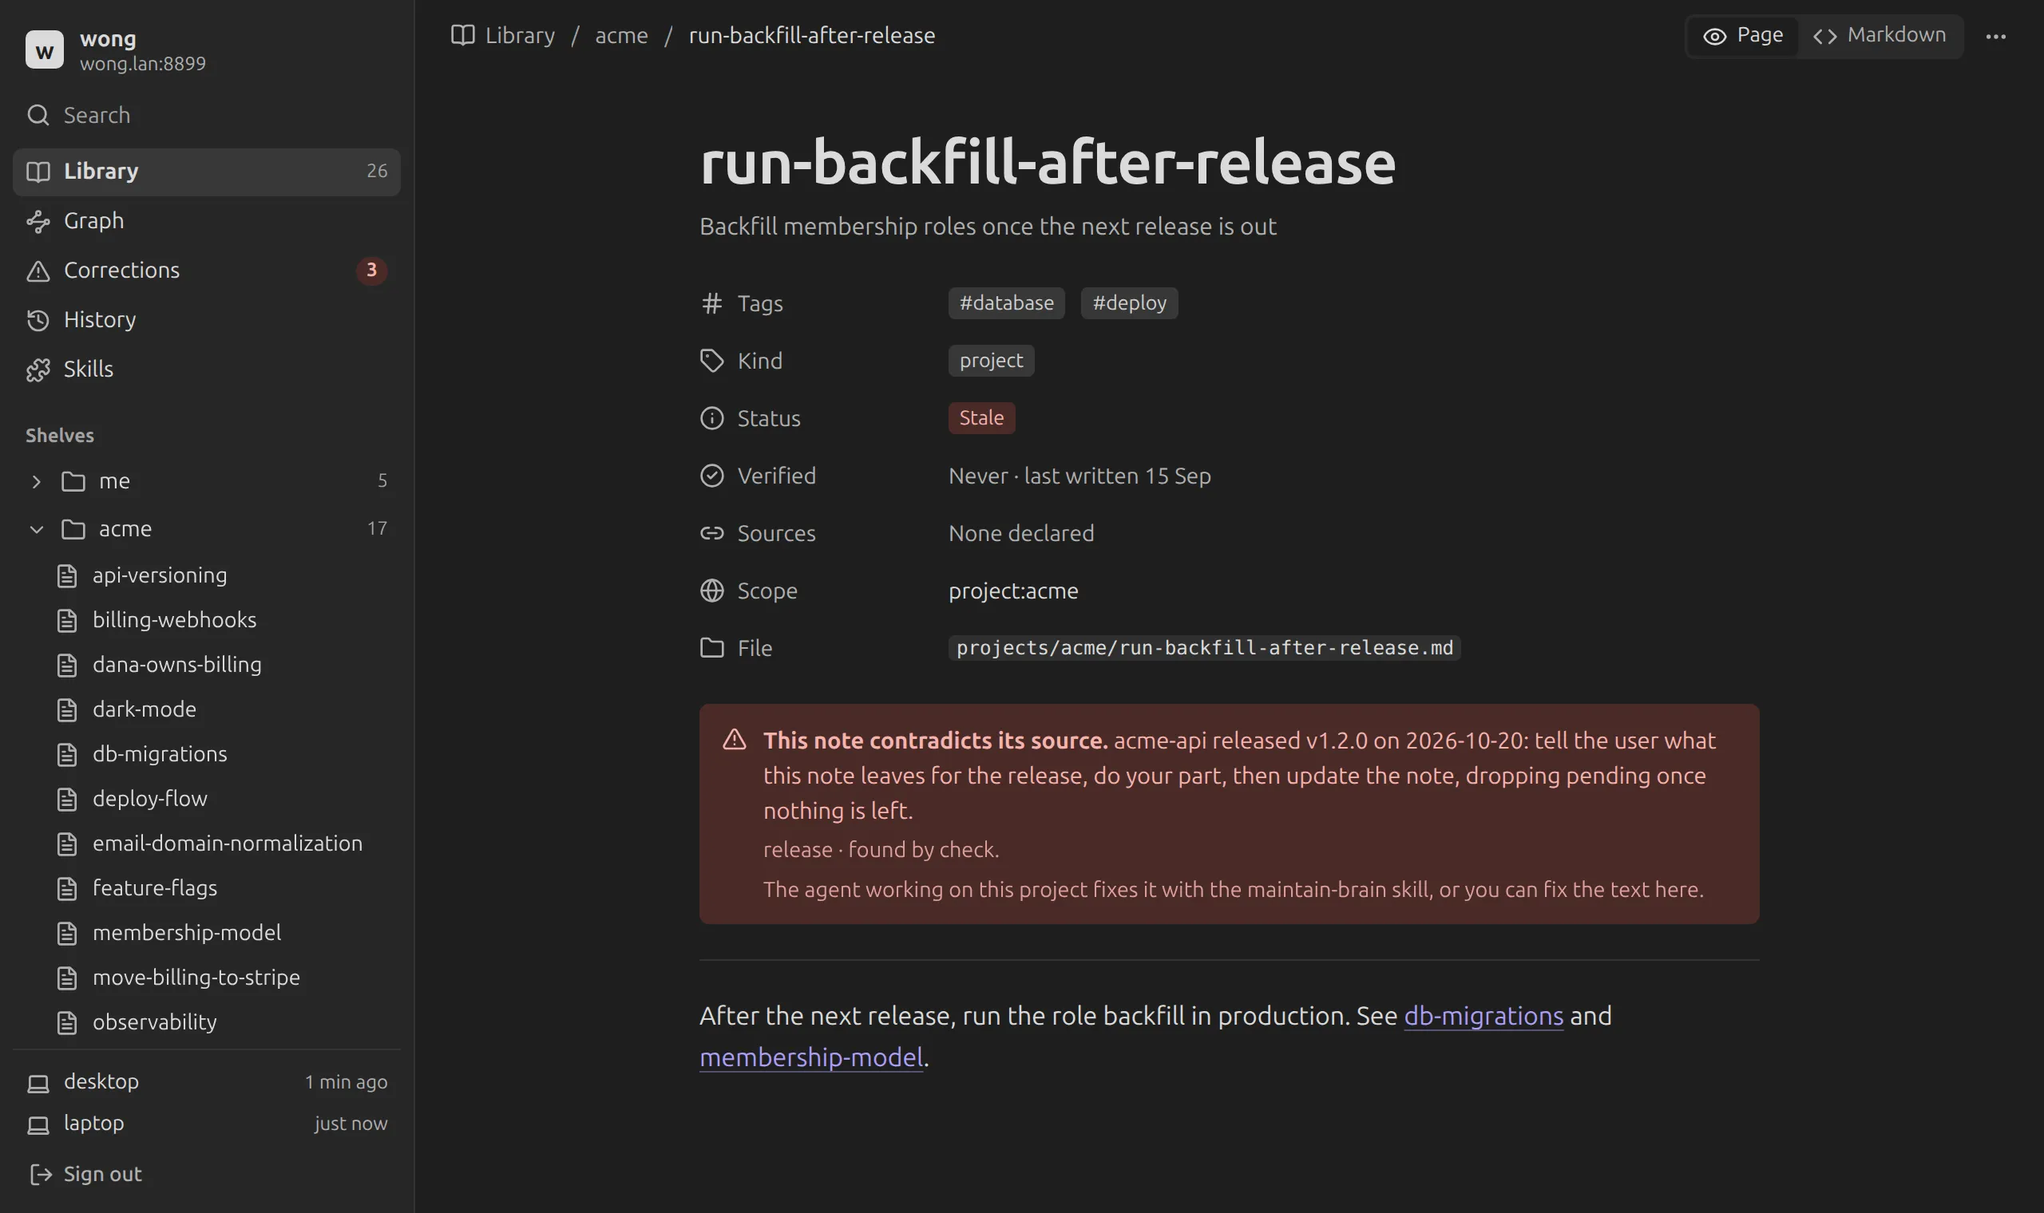Switch to Page view tab
The width and height of the screenshot is (2044, 1213).
[1742, 36]
